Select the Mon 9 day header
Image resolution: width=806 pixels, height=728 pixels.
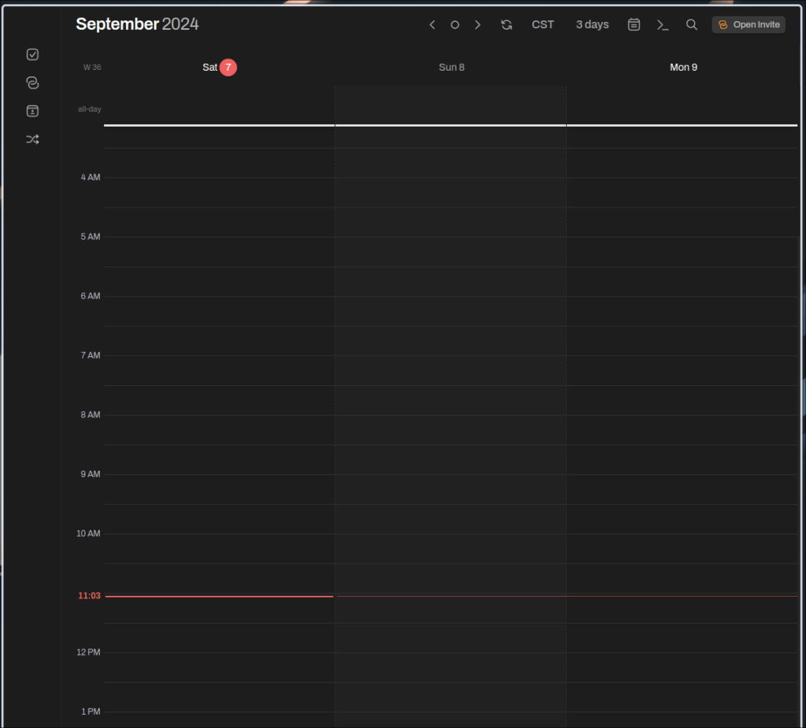(x=683, y=68)
